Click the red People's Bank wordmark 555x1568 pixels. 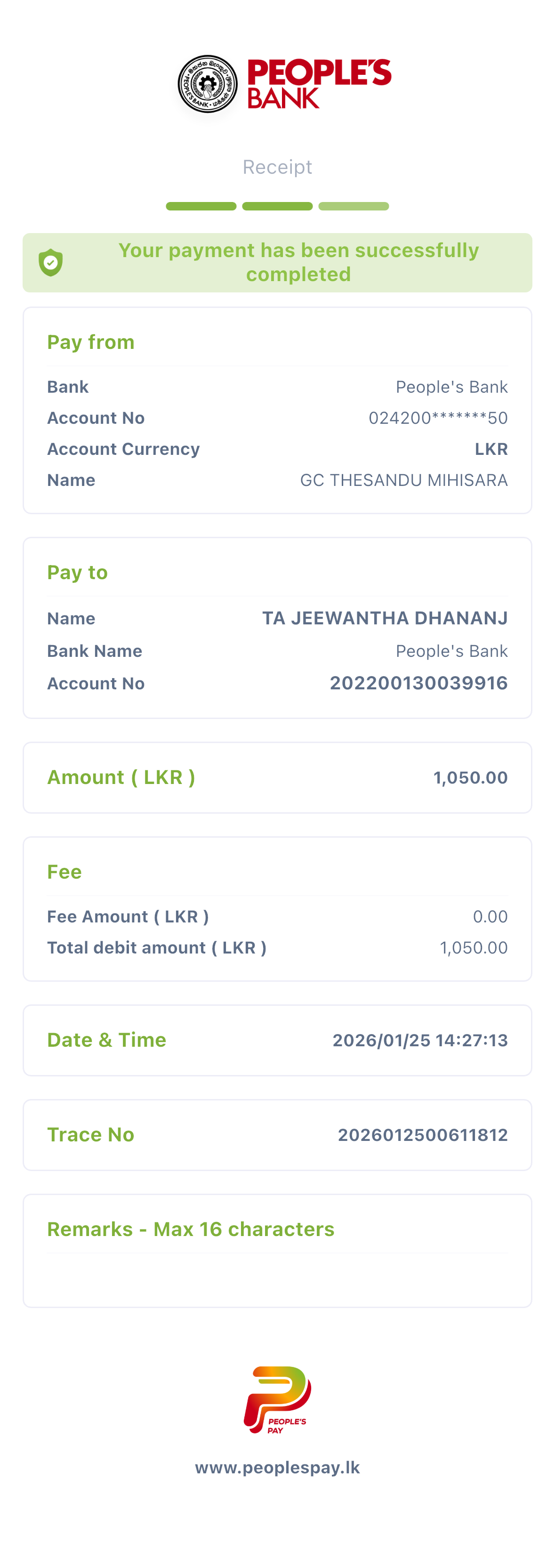click(319, 84)
